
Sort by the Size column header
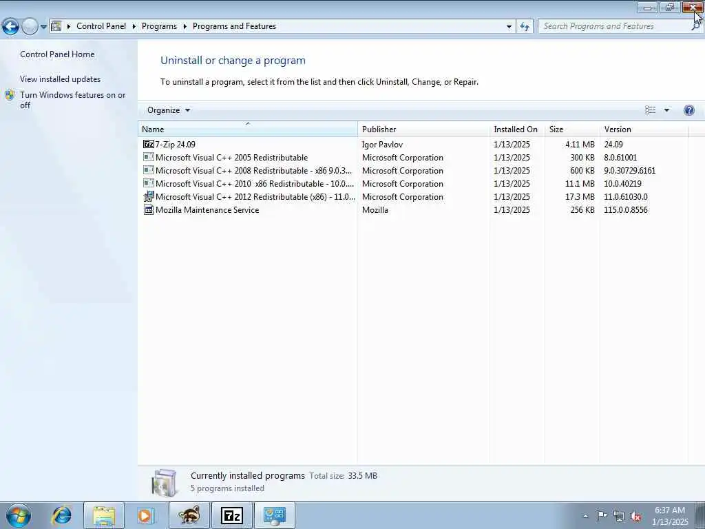[572, 129]
